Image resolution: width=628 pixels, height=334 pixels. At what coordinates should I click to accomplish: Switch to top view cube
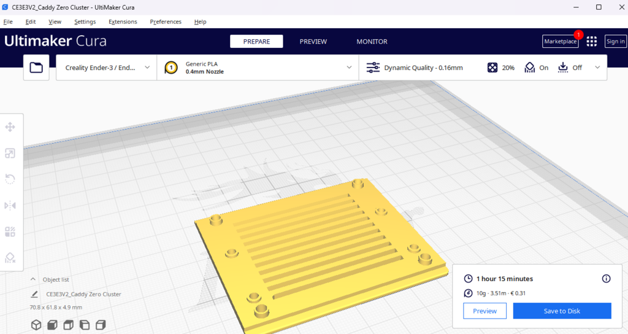(69, 325)
